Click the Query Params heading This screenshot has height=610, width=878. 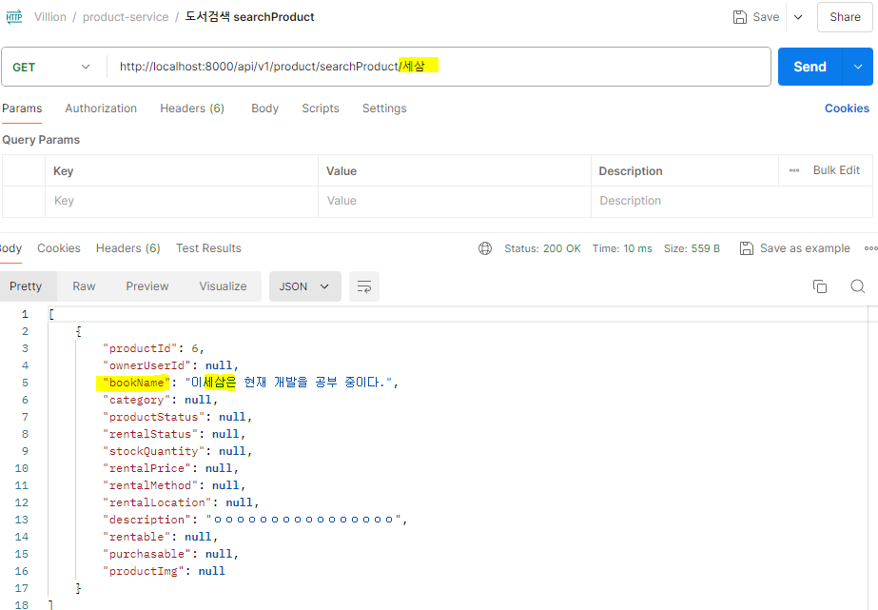[x=41, y=140]
